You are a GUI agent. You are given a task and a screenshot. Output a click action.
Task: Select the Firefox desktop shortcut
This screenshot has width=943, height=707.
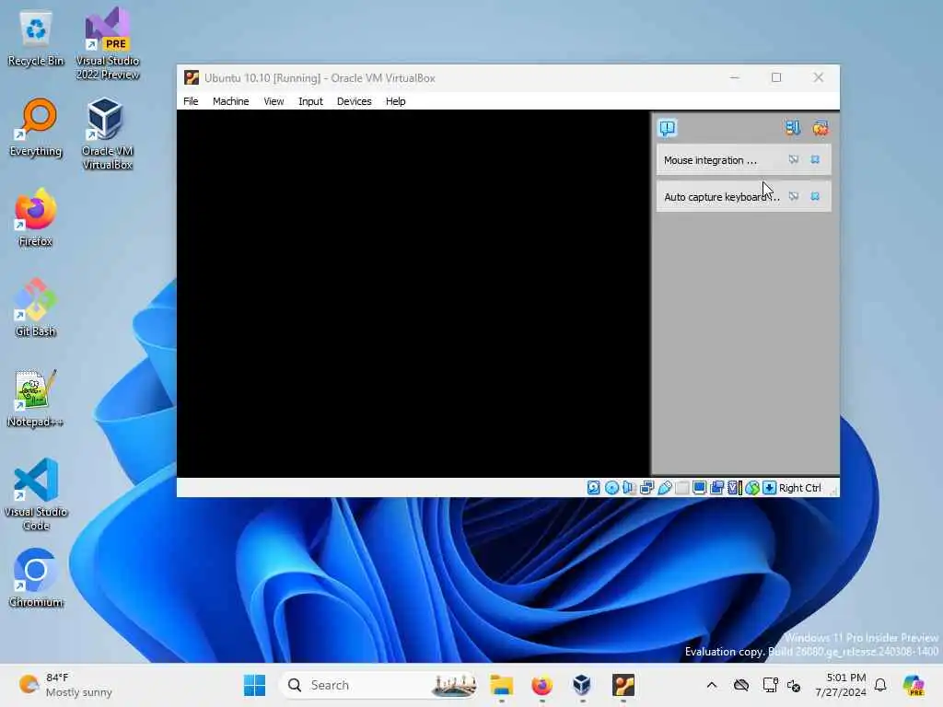(x=36, y=217)
